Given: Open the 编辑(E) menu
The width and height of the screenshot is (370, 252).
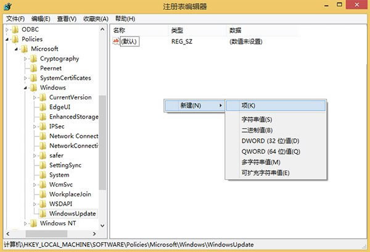Looking at the screenshot, I should [41, 19].
